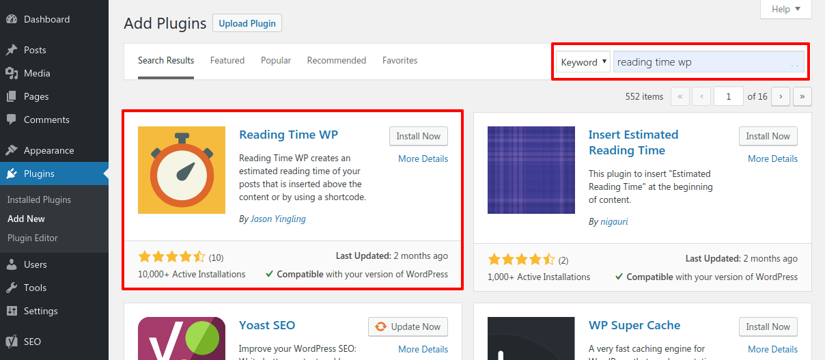825x360 pixels.
Task: Click the Yoast SEO title link
Action: [267, 325]
